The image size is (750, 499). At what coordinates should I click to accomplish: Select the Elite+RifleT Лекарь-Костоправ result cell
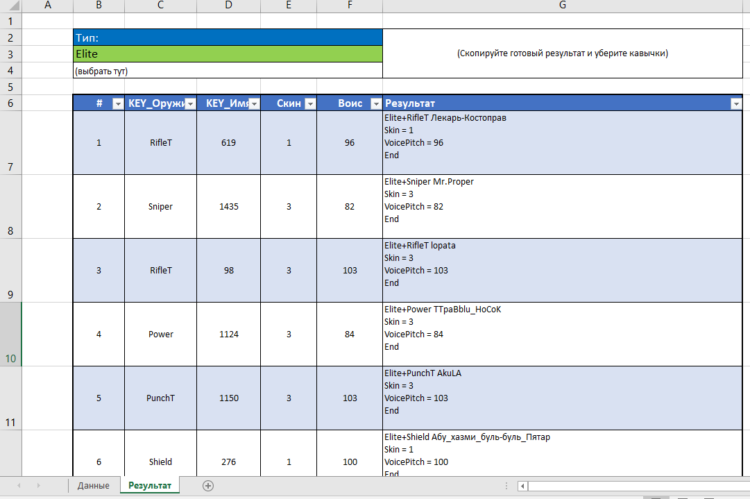[x=563, y=142]
